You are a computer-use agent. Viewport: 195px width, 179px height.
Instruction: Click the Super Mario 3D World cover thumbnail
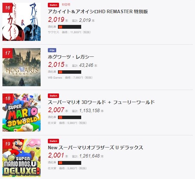click(22, 113)
